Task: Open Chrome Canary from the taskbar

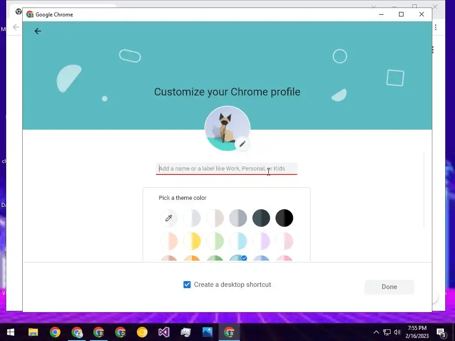Action: (x=142, y=332)
